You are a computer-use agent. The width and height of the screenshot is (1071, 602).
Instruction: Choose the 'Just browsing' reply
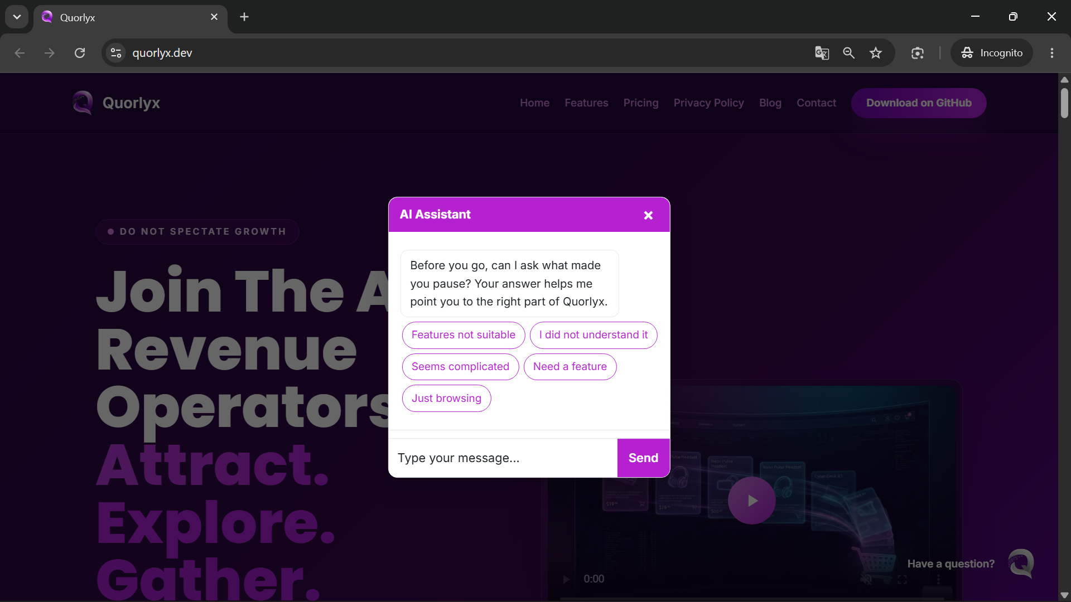pyautogui.click(x=446, y=399)
